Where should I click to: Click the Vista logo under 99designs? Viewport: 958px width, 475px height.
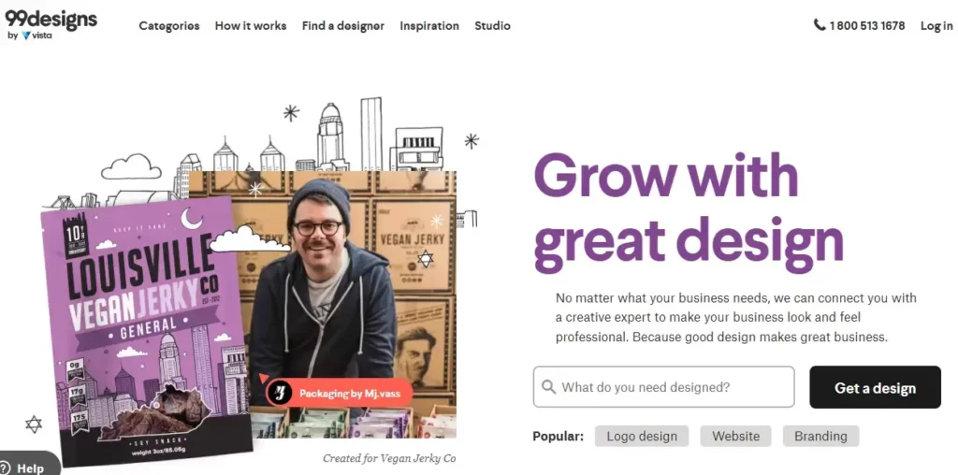[x=36, y=36]
